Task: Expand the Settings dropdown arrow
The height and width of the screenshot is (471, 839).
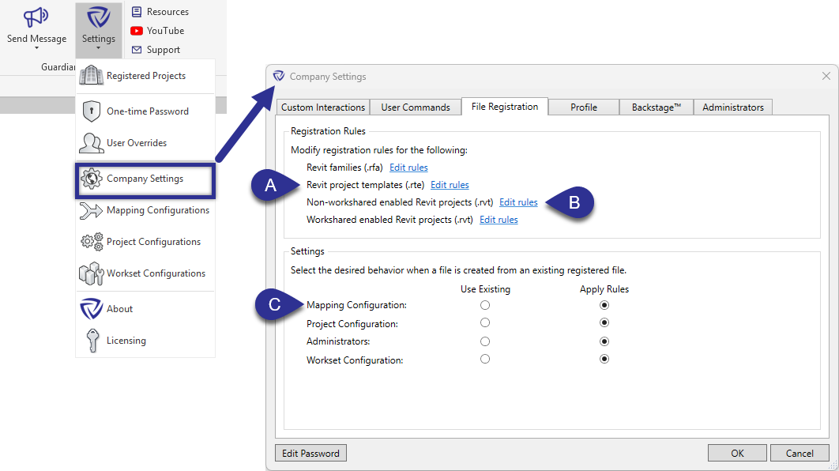Action: click(x=98, y=48)
